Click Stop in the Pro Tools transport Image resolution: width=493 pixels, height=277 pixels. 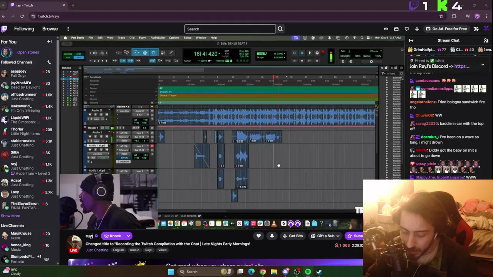pos(302,53)
